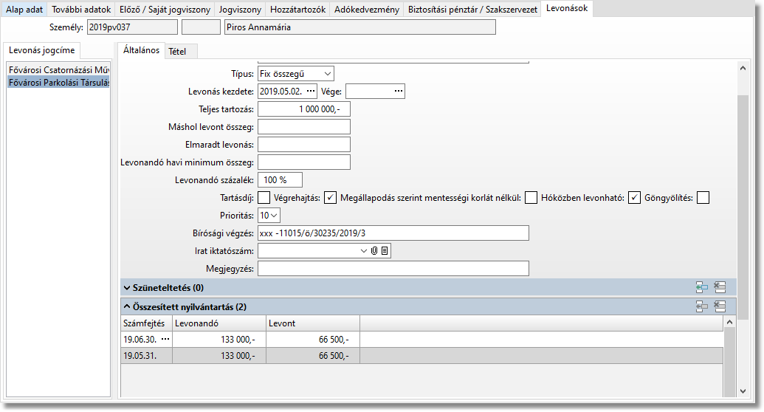
Task: Uncheck the Hóközben levonható checkbox
Action: click(x=634, y=197)
